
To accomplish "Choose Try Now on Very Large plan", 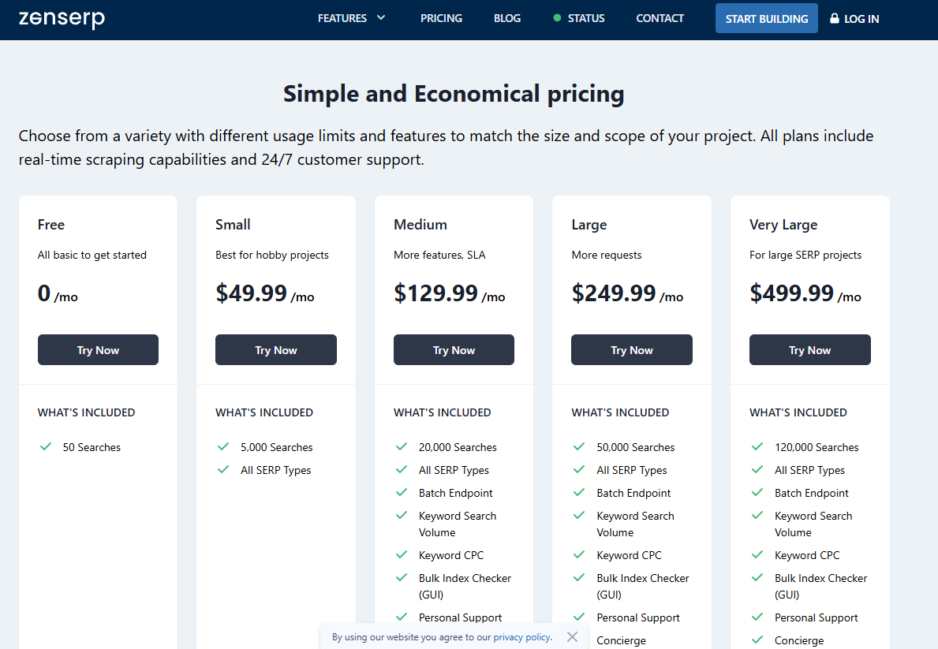I will tap(809, 350).
